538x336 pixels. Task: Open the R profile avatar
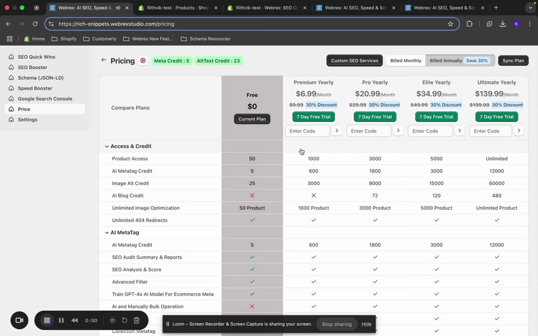coord(516,24)
